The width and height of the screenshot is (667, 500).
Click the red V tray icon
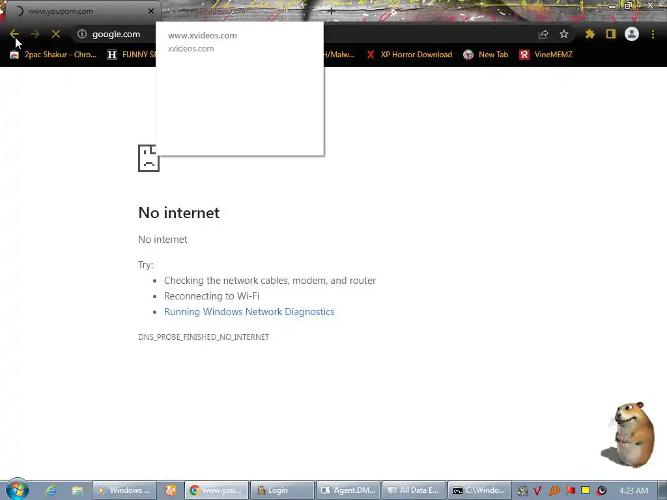point(537,491)
